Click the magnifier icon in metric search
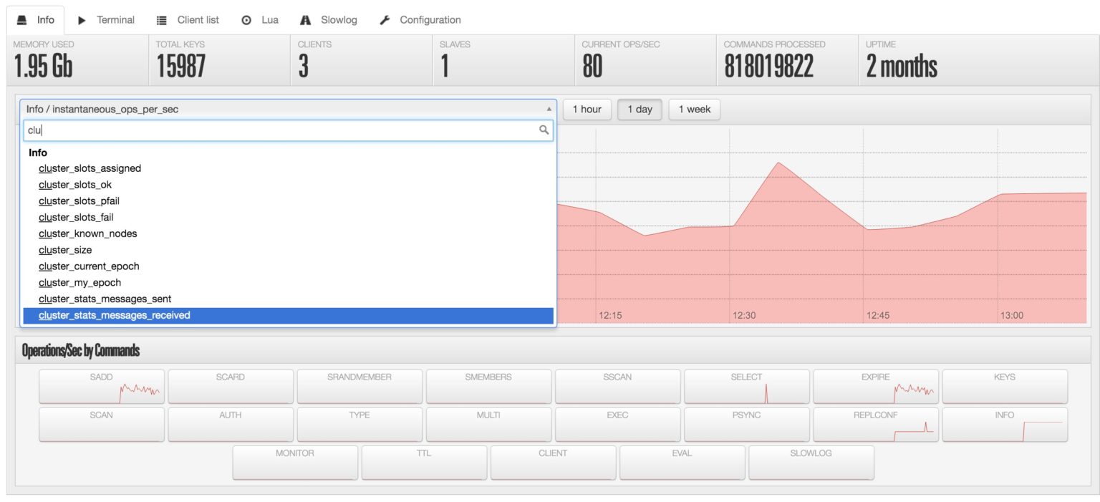1100x502 pixels. tap(543, 130)
